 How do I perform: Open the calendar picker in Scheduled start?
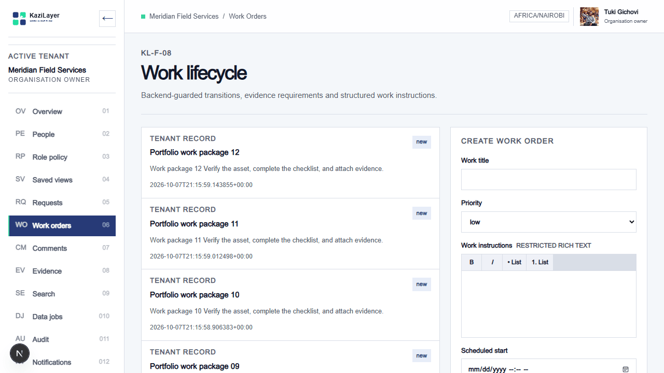(626, 369)
